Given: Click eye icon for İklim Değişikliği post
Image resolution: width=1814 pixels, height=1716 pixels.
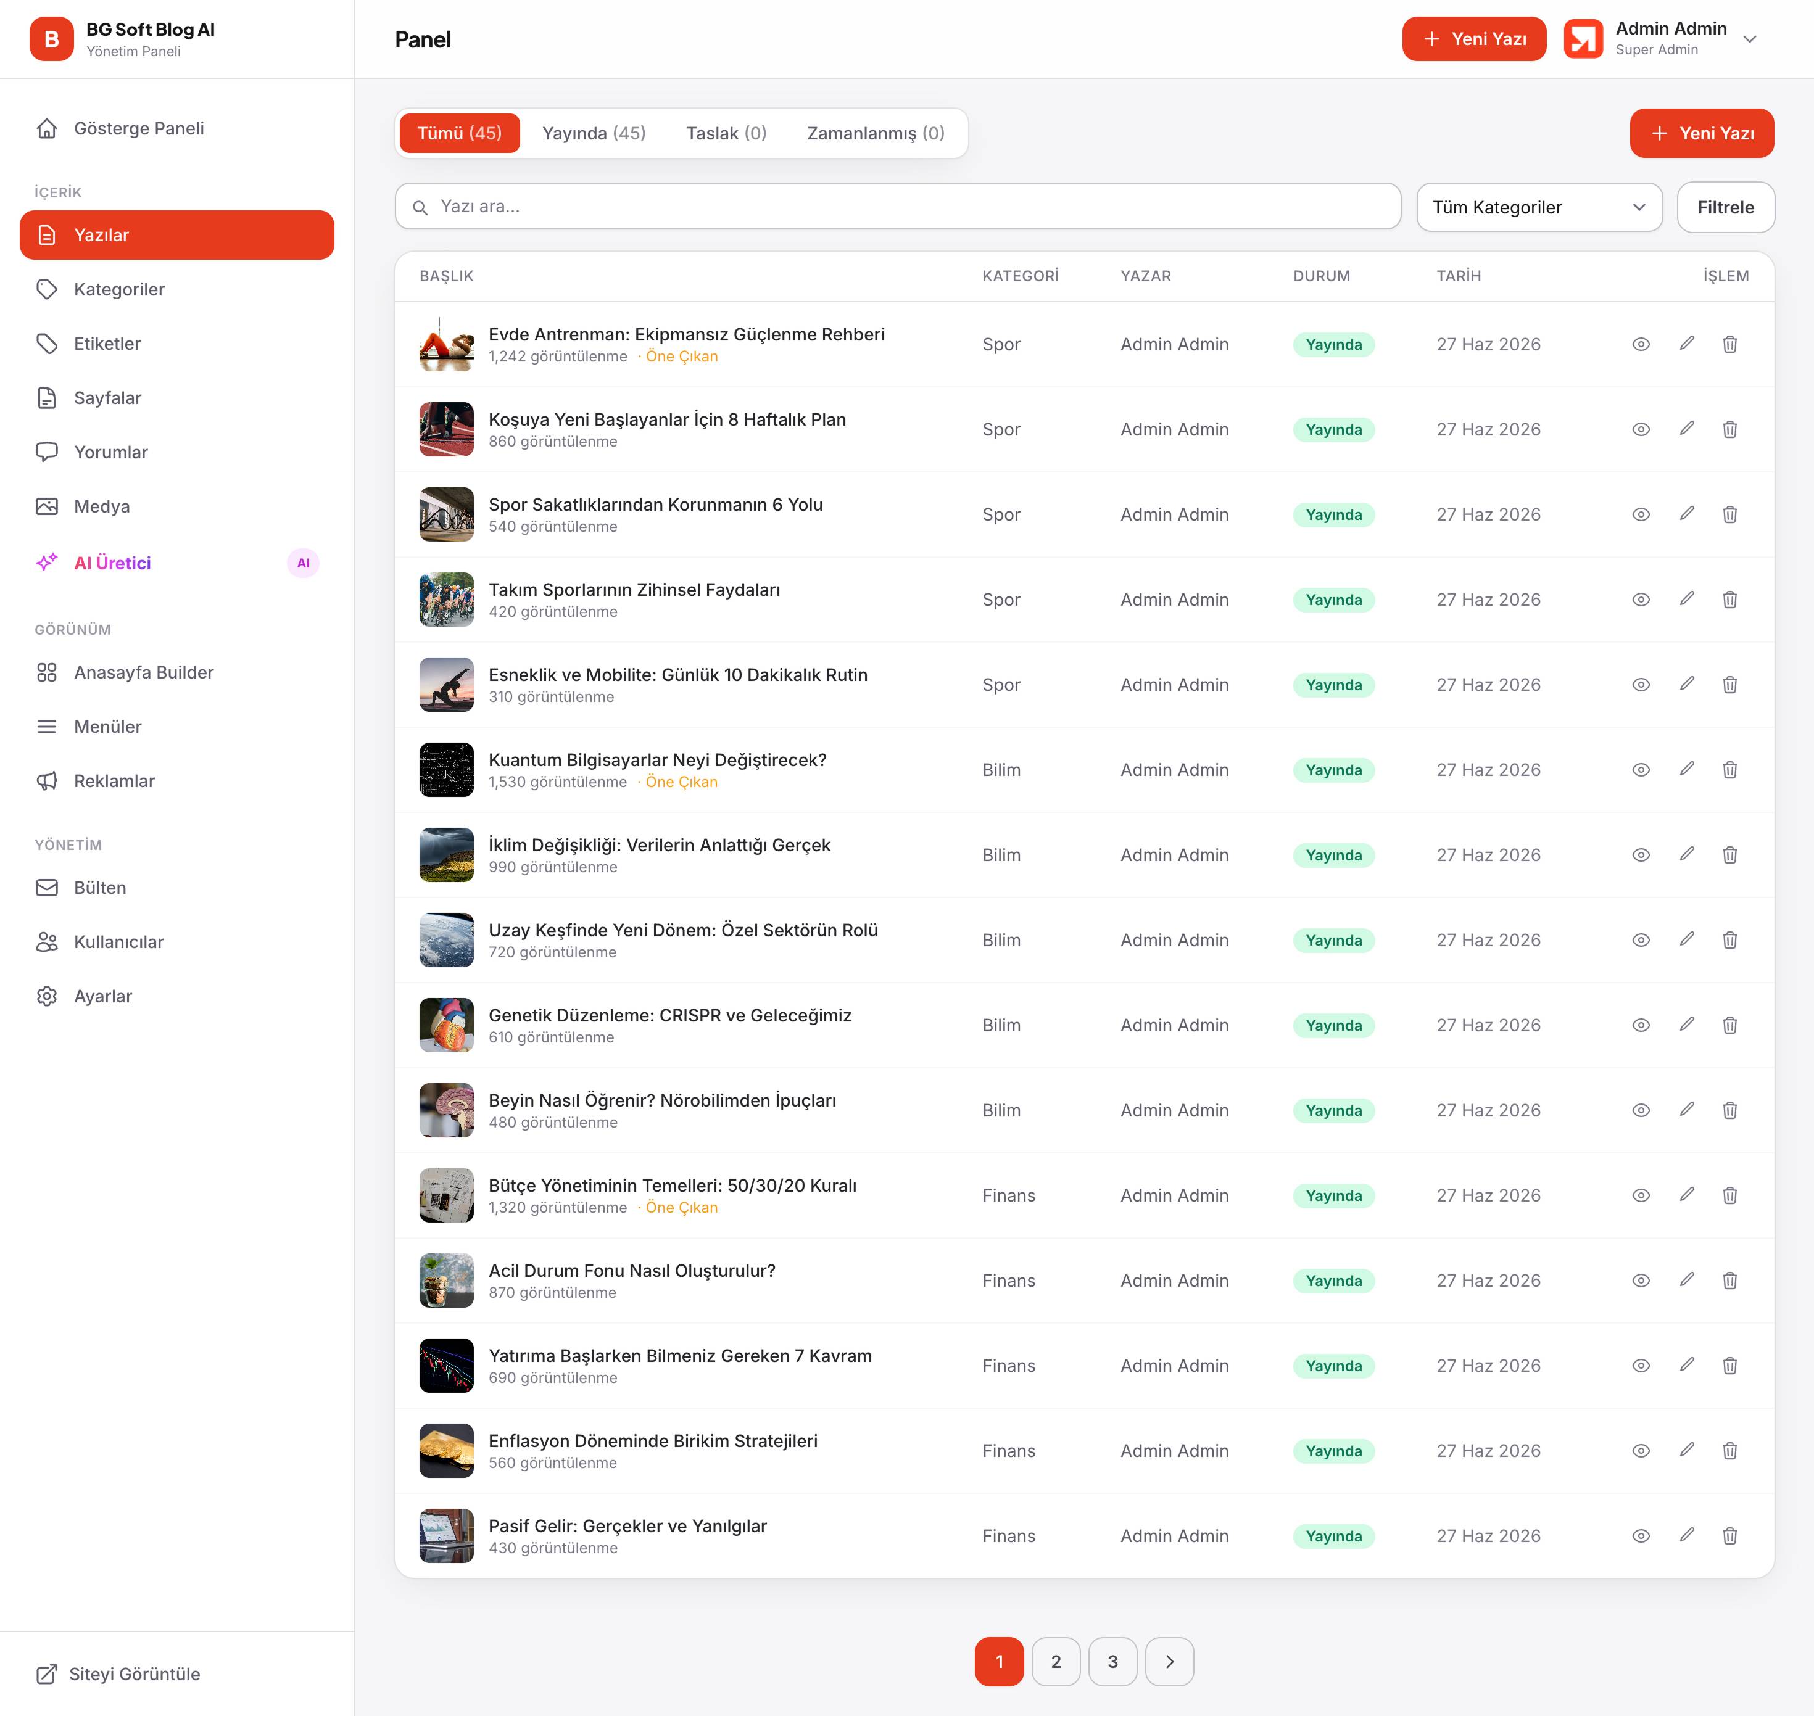Looking at the screenshot, I should tap(1641, 854).
